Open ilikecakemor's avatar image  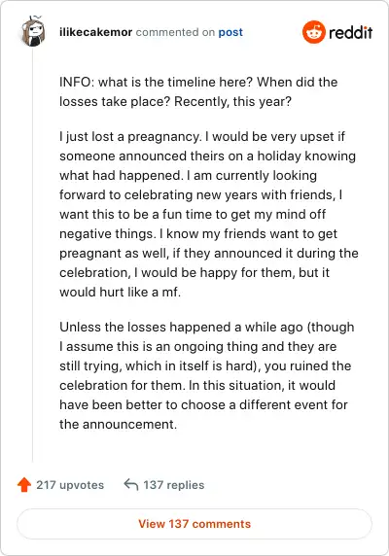[x=33, y=32]
